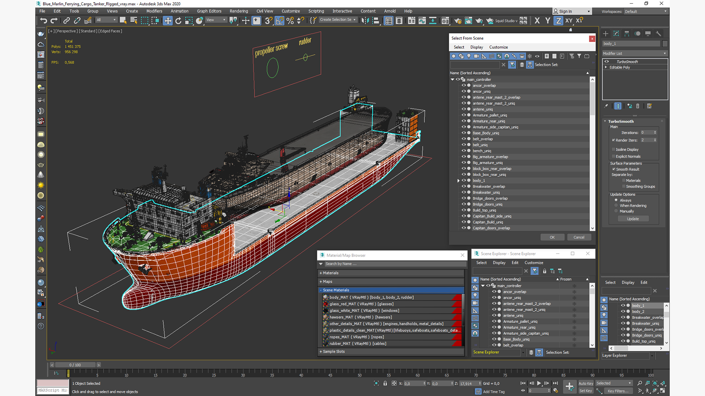This screenshot has width=705, height=396.
Task: Click Zoom Extents All Selected nav icon
Action: (x=663, y=383)
